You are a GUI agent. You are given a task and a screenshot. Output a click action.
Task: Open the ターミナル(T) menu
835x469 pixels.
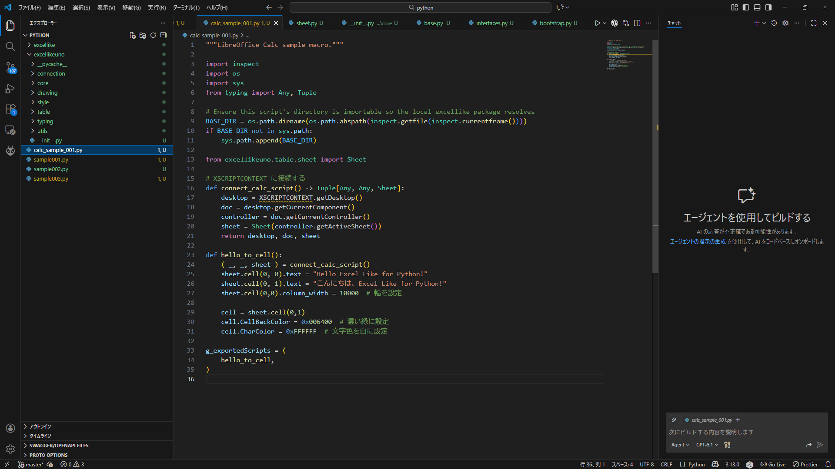[186, 7]
